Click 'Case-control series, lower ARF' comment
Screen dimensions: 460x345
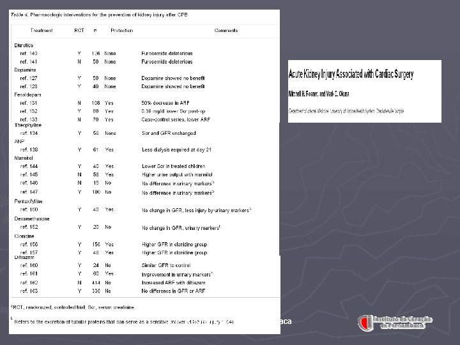tap(176, 119)
